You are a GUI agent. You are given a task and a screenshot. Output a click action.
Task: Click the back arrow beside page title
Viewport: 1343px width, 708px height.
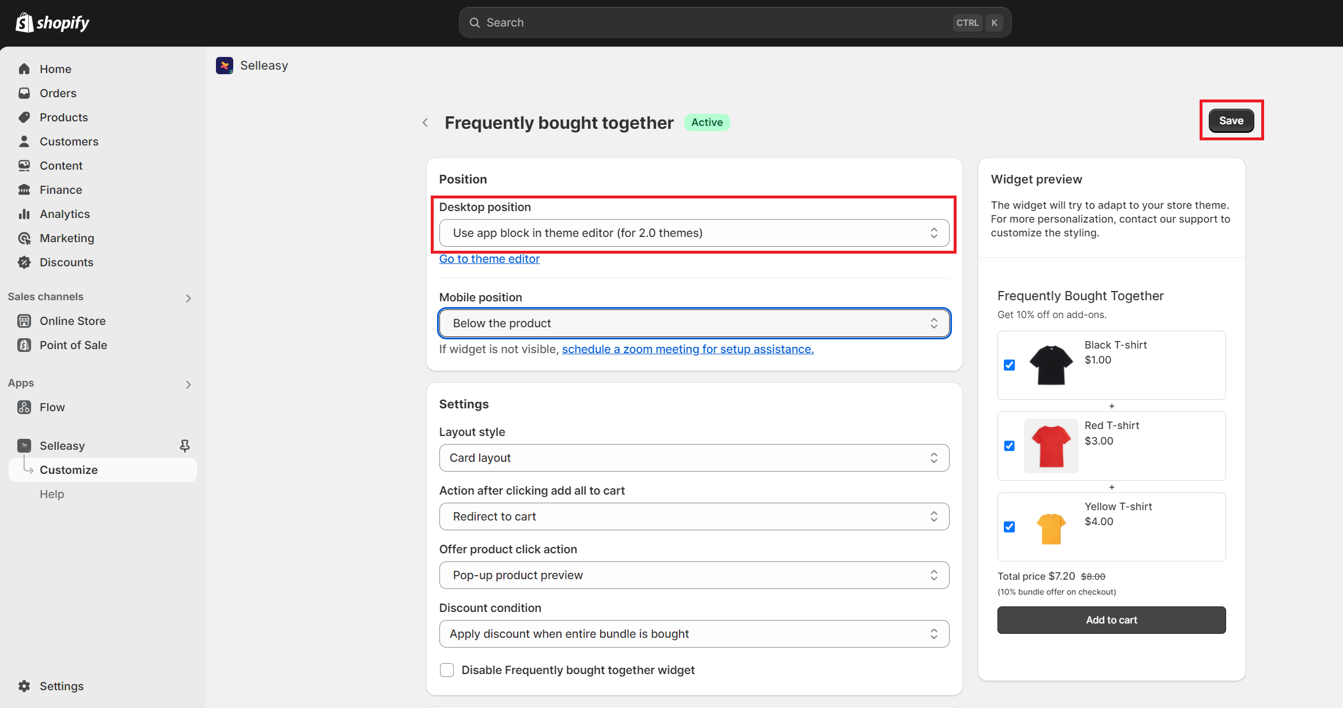click(x=425, y=123)
